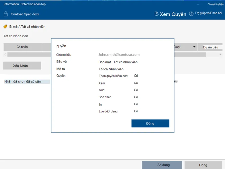Screen dimensions: 225x169
Task: Click Bảo mật - Tất cả nhân viên text
Action: pos(118,62)
